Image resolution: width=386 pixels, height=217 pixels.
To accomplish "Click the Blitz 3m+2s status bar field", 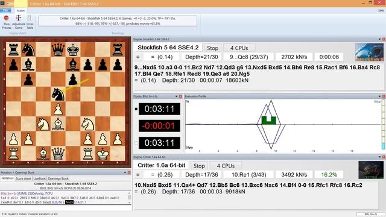I will (370, 215).
